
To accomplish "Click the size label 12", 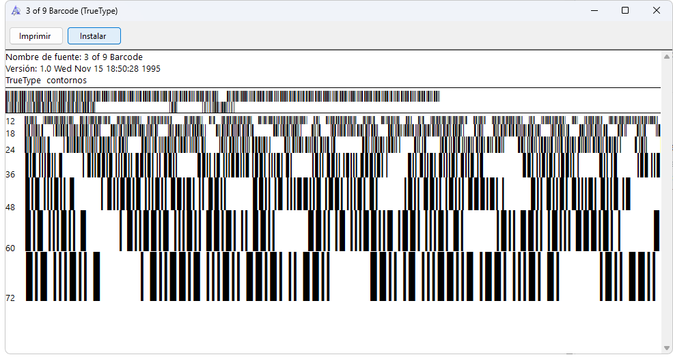I will 10,121.
